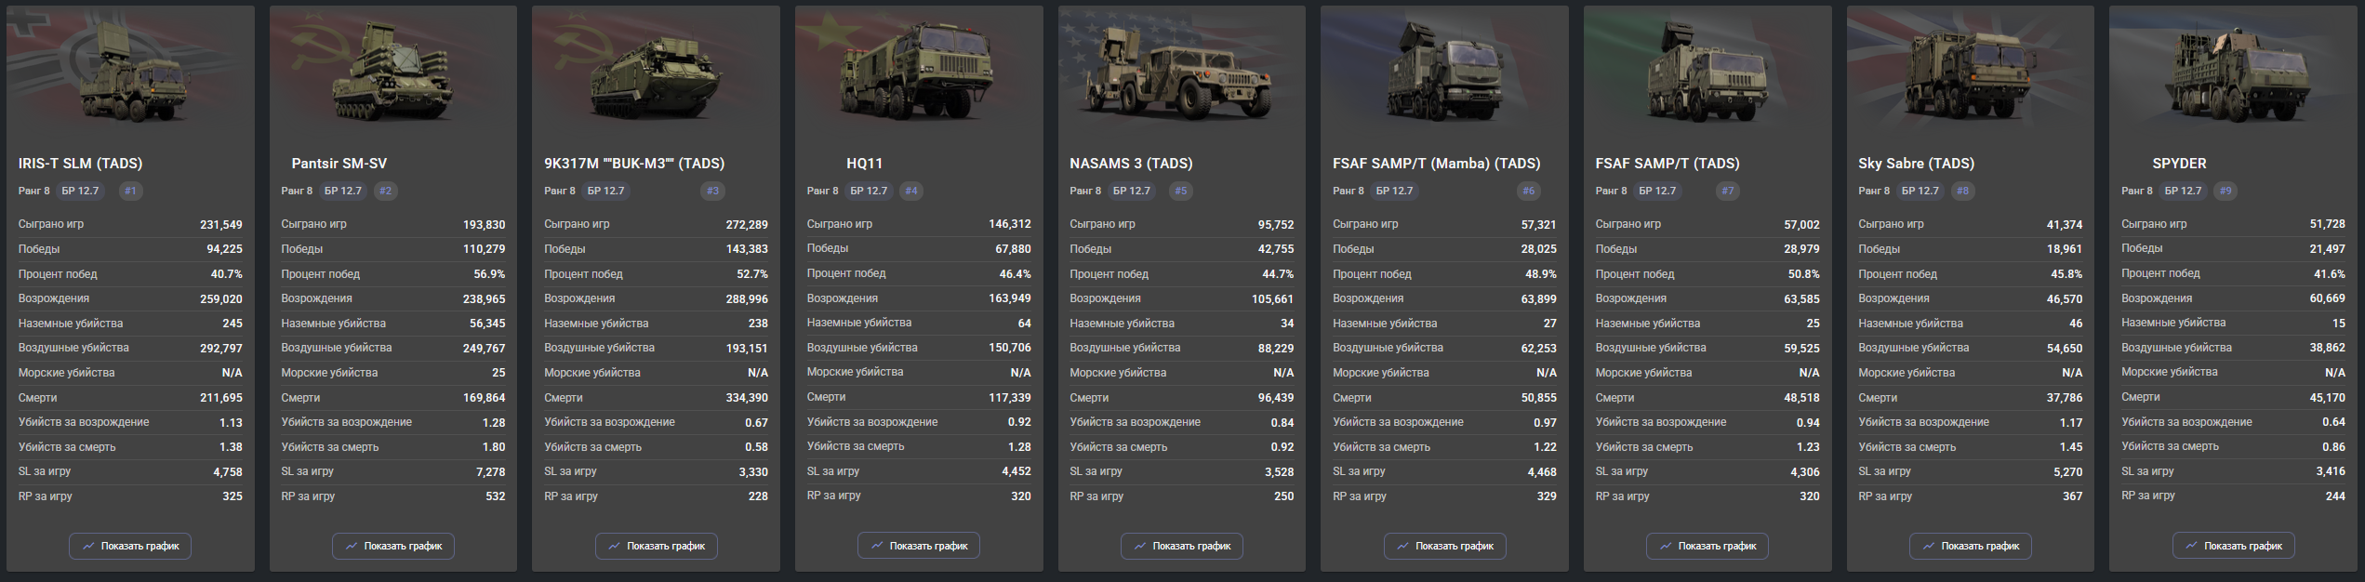Click the #6 badge on SAMP/T Mamba card

click(x=1528, y=191)
